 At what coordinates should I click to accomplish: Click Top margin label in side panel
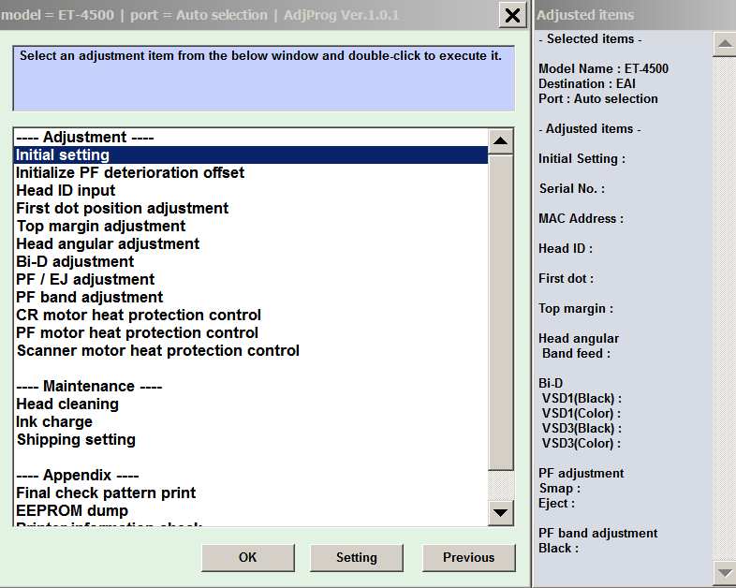[x=576, y=309]
